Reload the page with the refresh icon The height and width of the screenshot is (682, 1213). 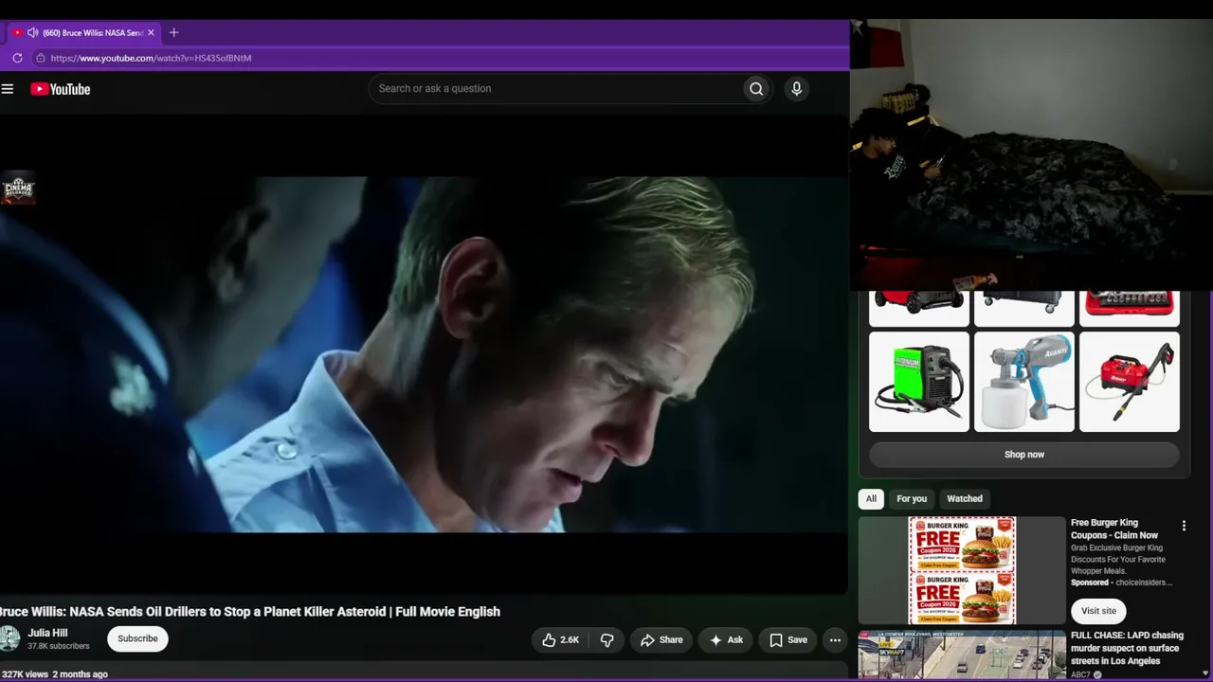tap(17, 58)
